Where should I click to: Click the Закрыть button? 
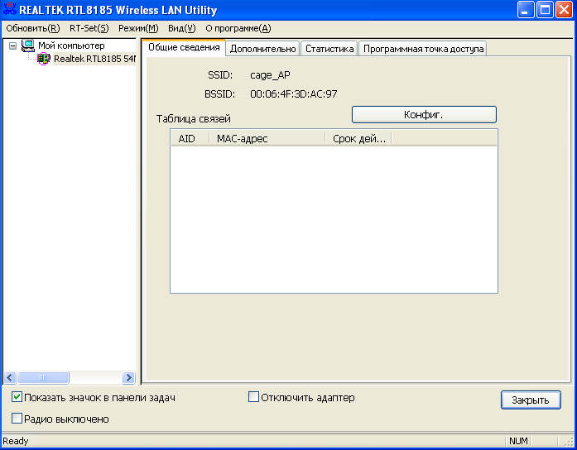coord(531,400)
